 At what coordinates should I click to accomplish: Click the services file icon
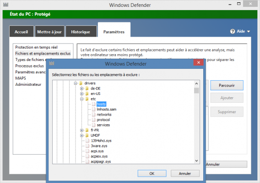(93, 125)
